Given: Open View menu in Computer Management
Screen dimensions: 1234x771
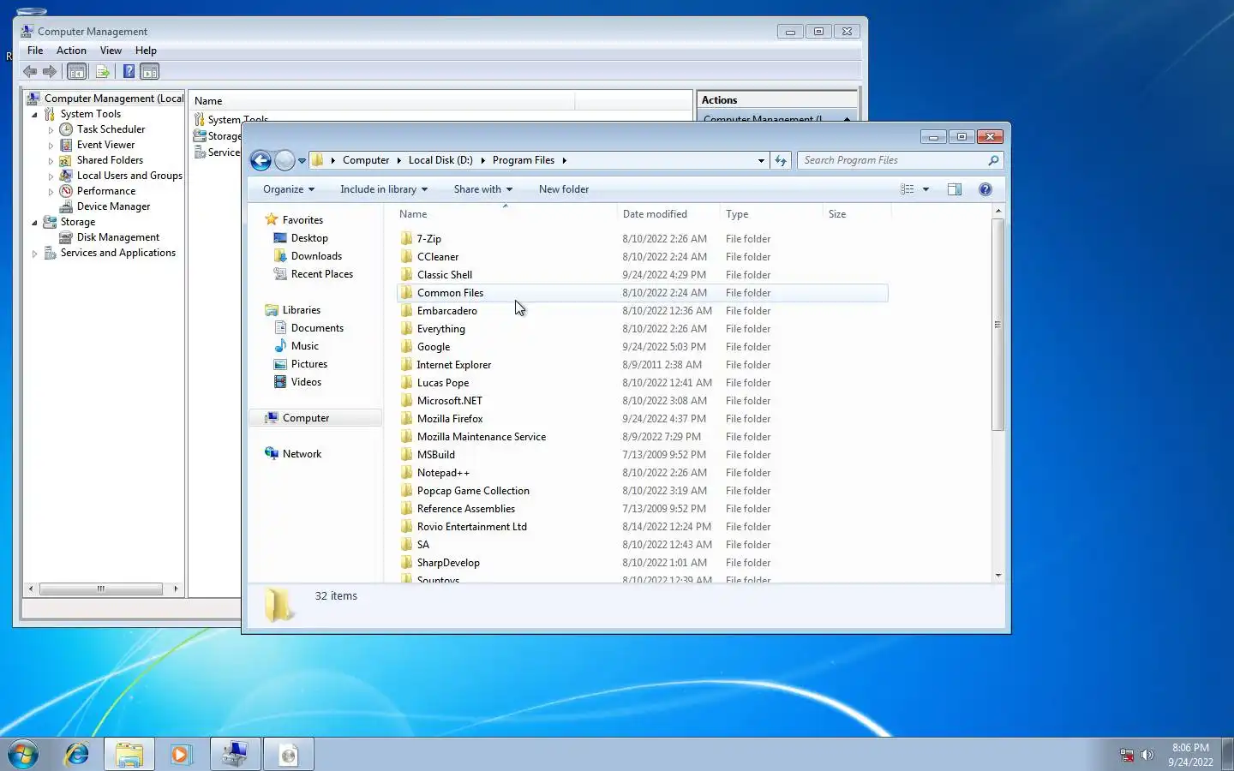Looking at the screenshot, I should tap(111, 51).
